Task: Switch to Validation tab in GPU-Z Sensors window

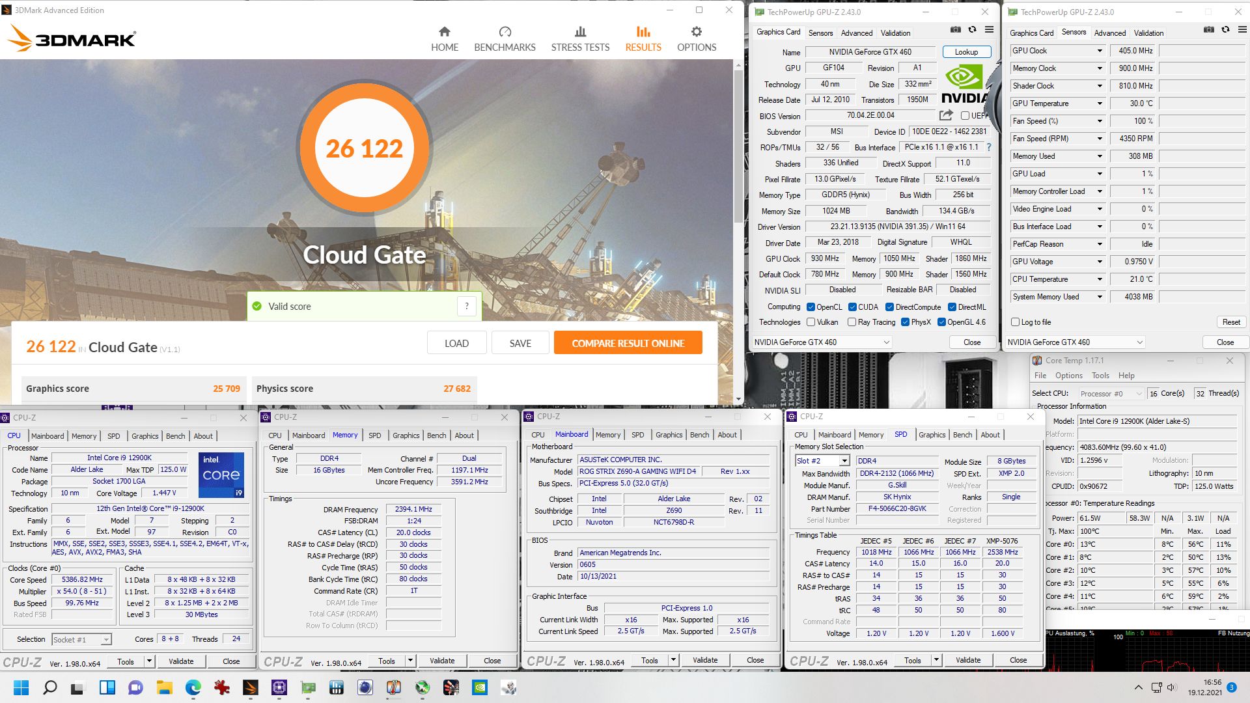Action: [x=1148, y=33]
